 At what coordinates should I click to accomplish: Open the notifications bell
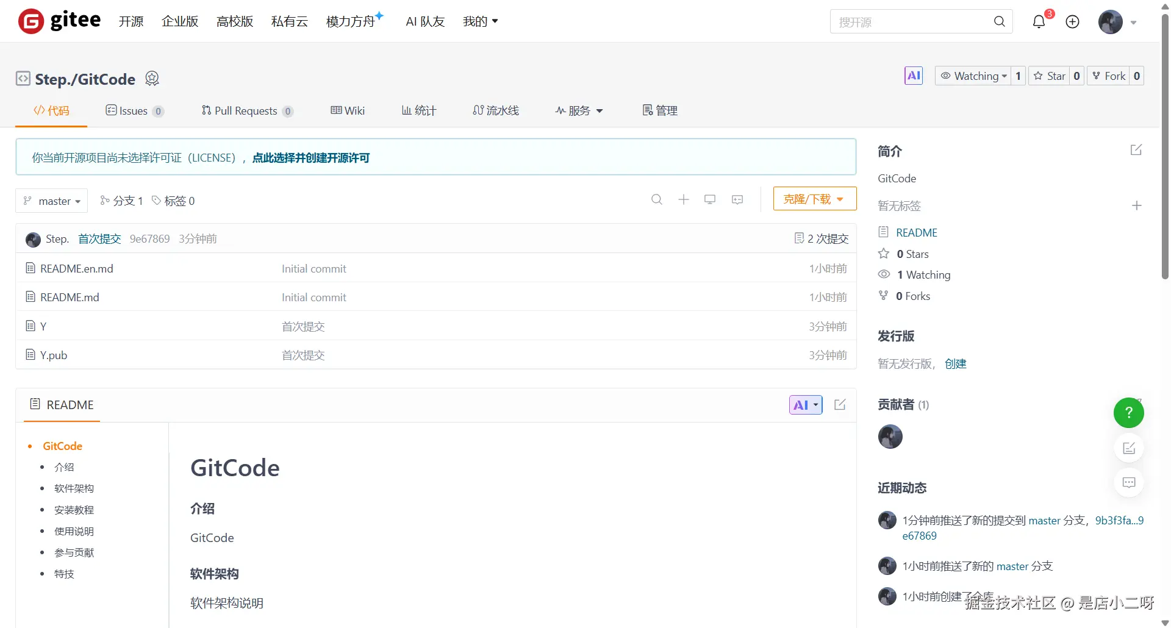click(1039, 22)
